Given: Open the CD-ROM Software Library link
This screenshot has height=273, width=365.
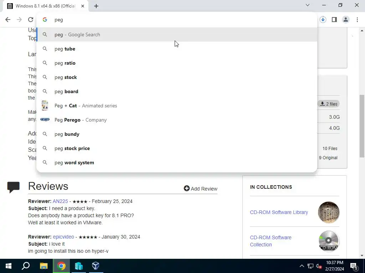Looking at the screenshot, I should (x=279, y=212).
